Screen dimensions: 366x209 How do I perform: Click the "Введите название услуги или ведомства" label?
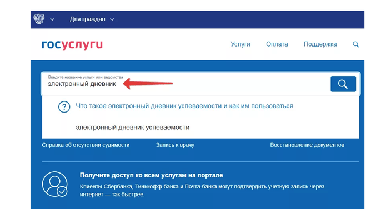click(86, 77)
